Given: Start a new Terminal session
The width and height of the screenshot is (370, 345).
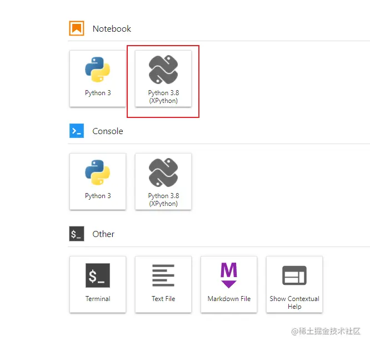Looking at the screenshot, I should click(98, 284).
